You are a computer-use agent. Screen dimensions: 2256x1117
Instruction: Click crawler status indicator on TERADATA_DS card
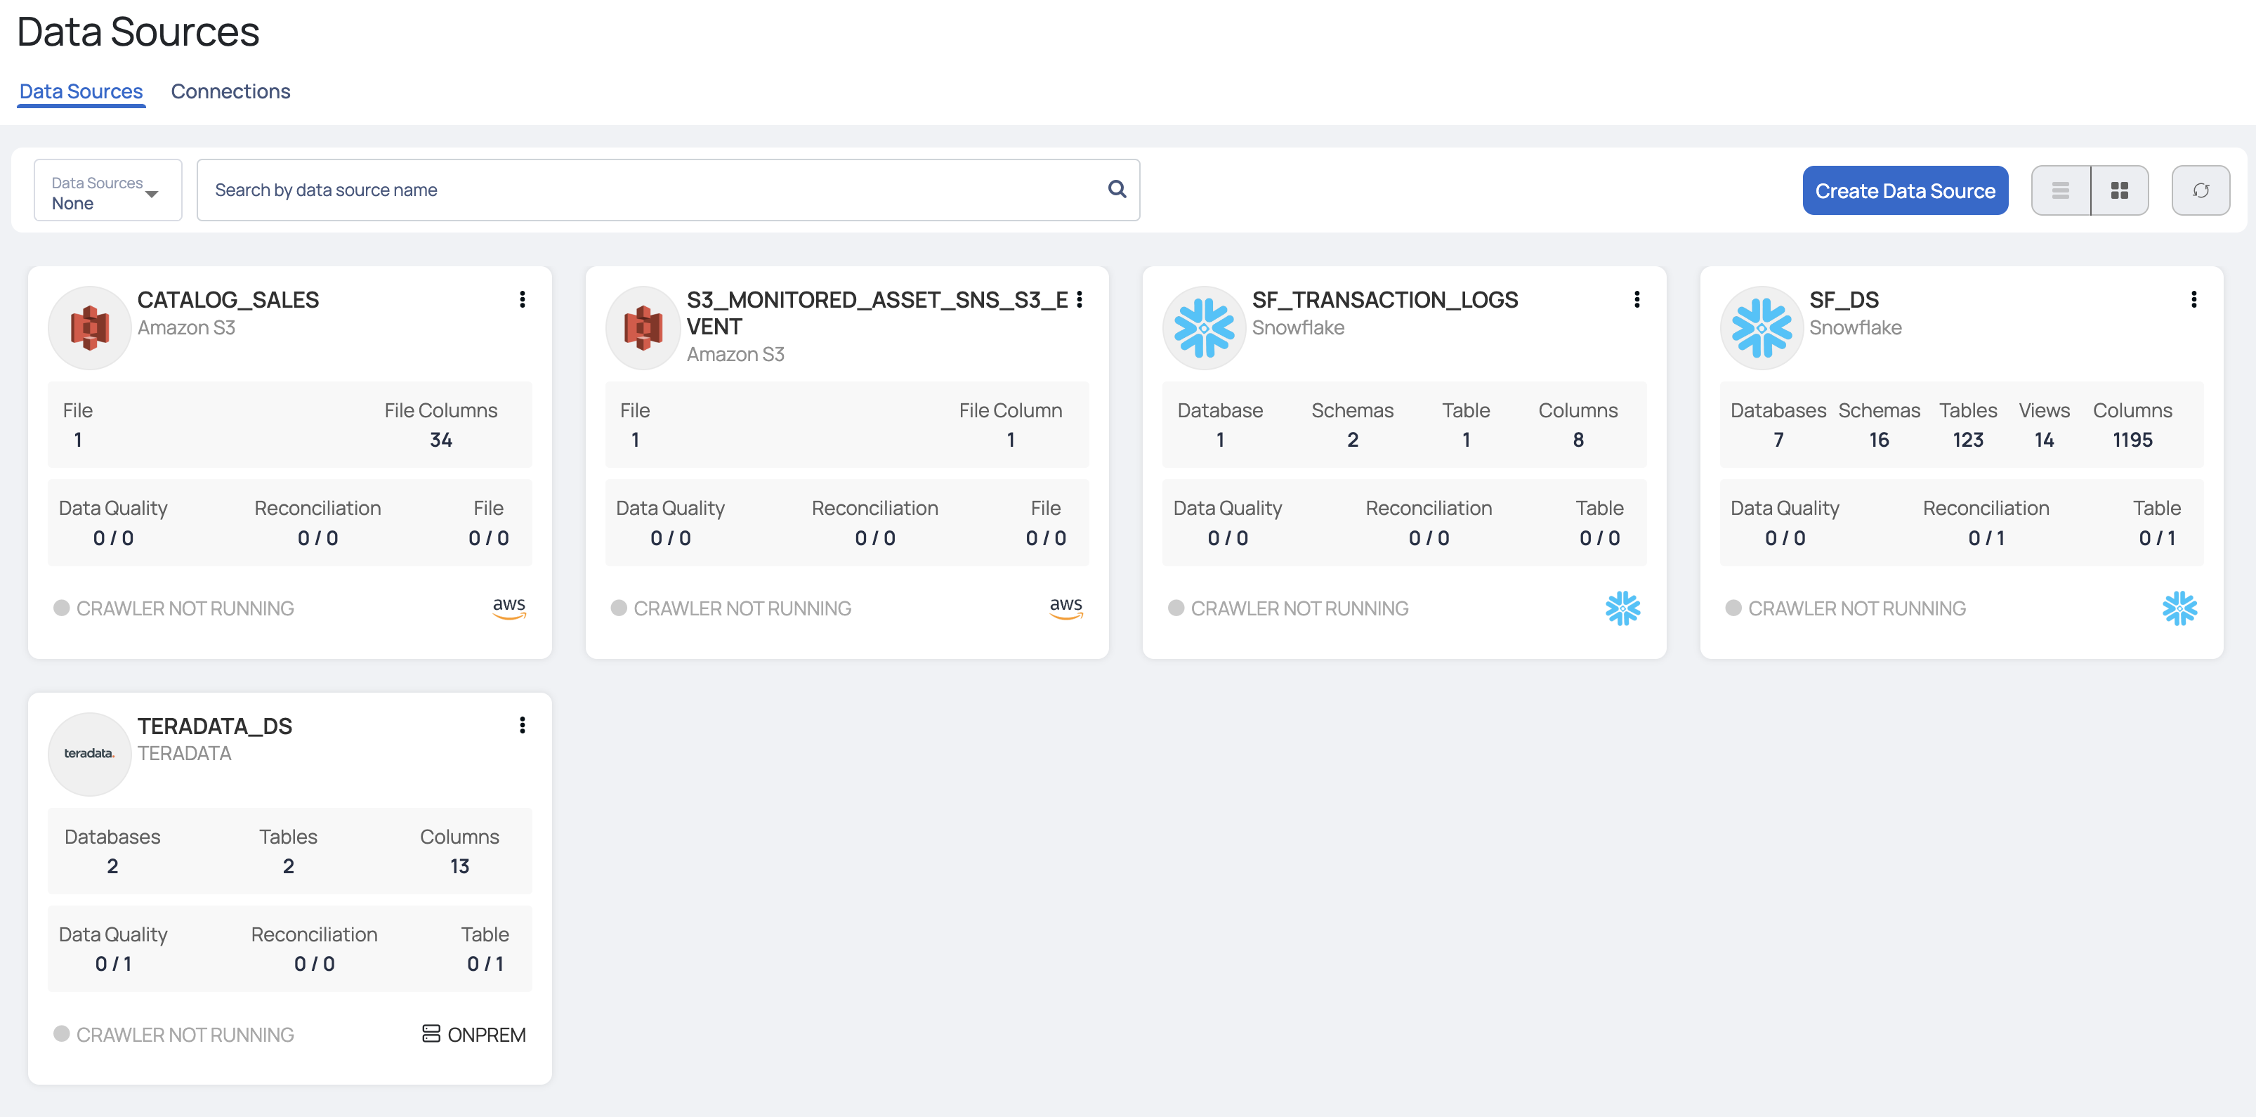click(x=61, y=1034)
